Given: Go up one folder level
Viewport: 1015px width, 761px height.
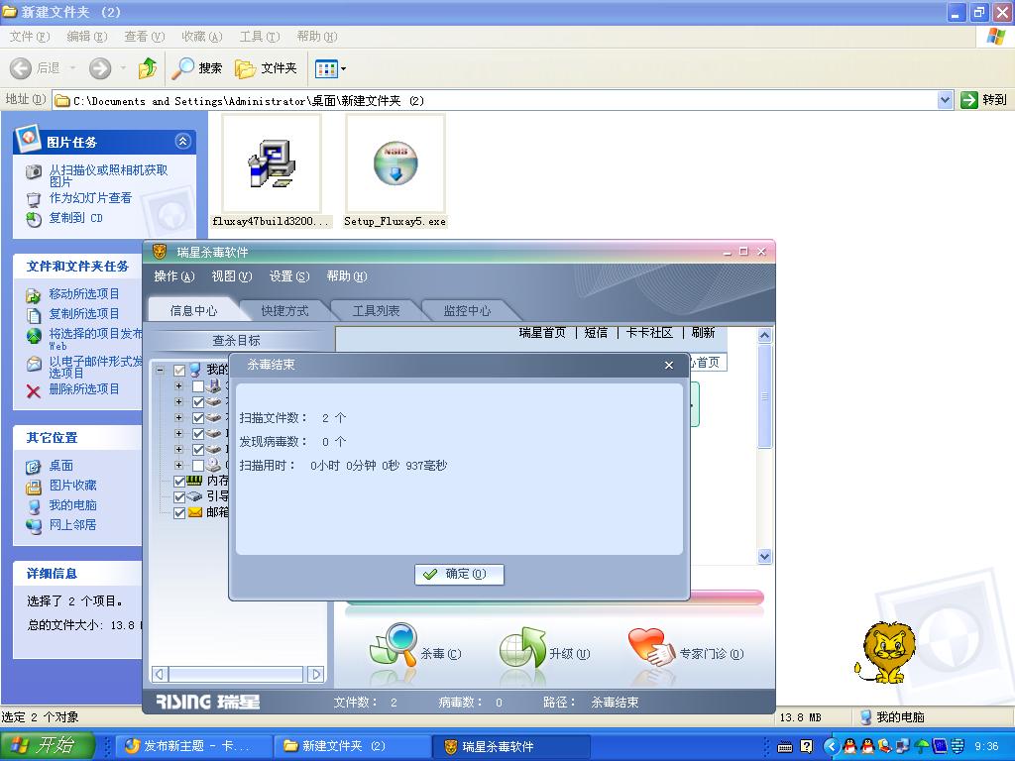Looking at the screenshot, I should pos(148,68).
